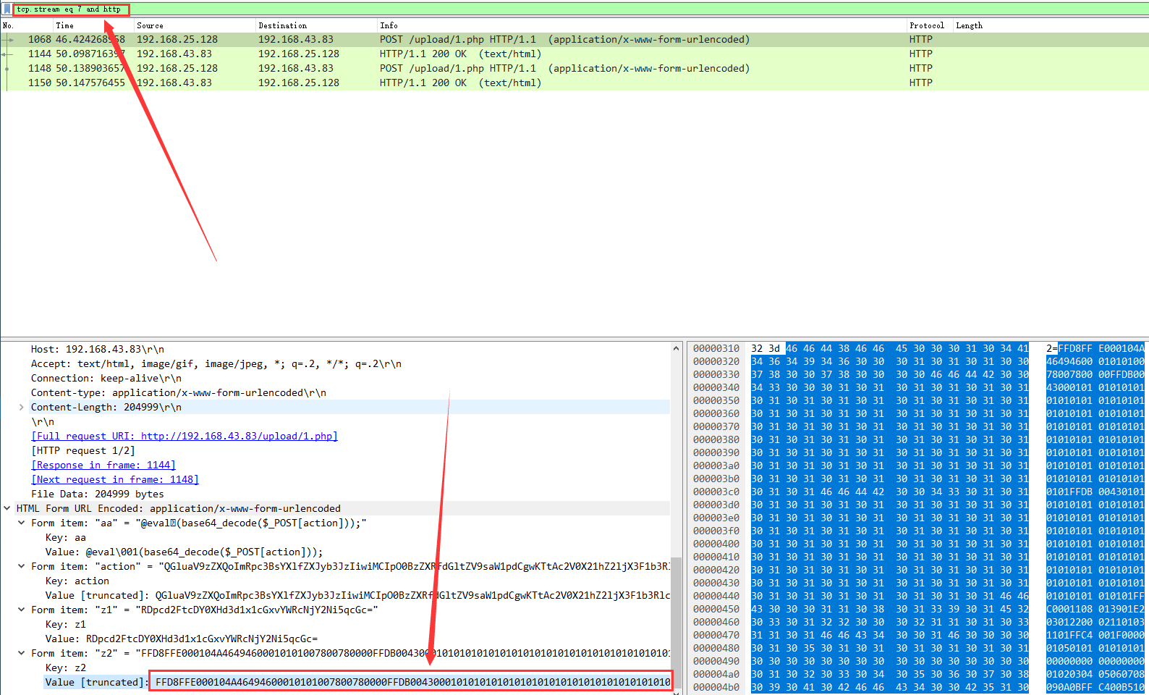Click HTTP protocol cell of packet 1148
This screenshot has height=695, width=1149.
(x=921, y=69)
